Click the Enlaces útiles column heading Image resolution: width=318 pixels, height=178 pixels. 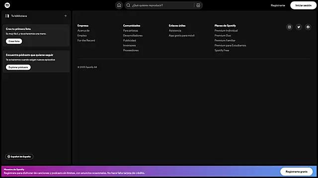coord(177,26)
